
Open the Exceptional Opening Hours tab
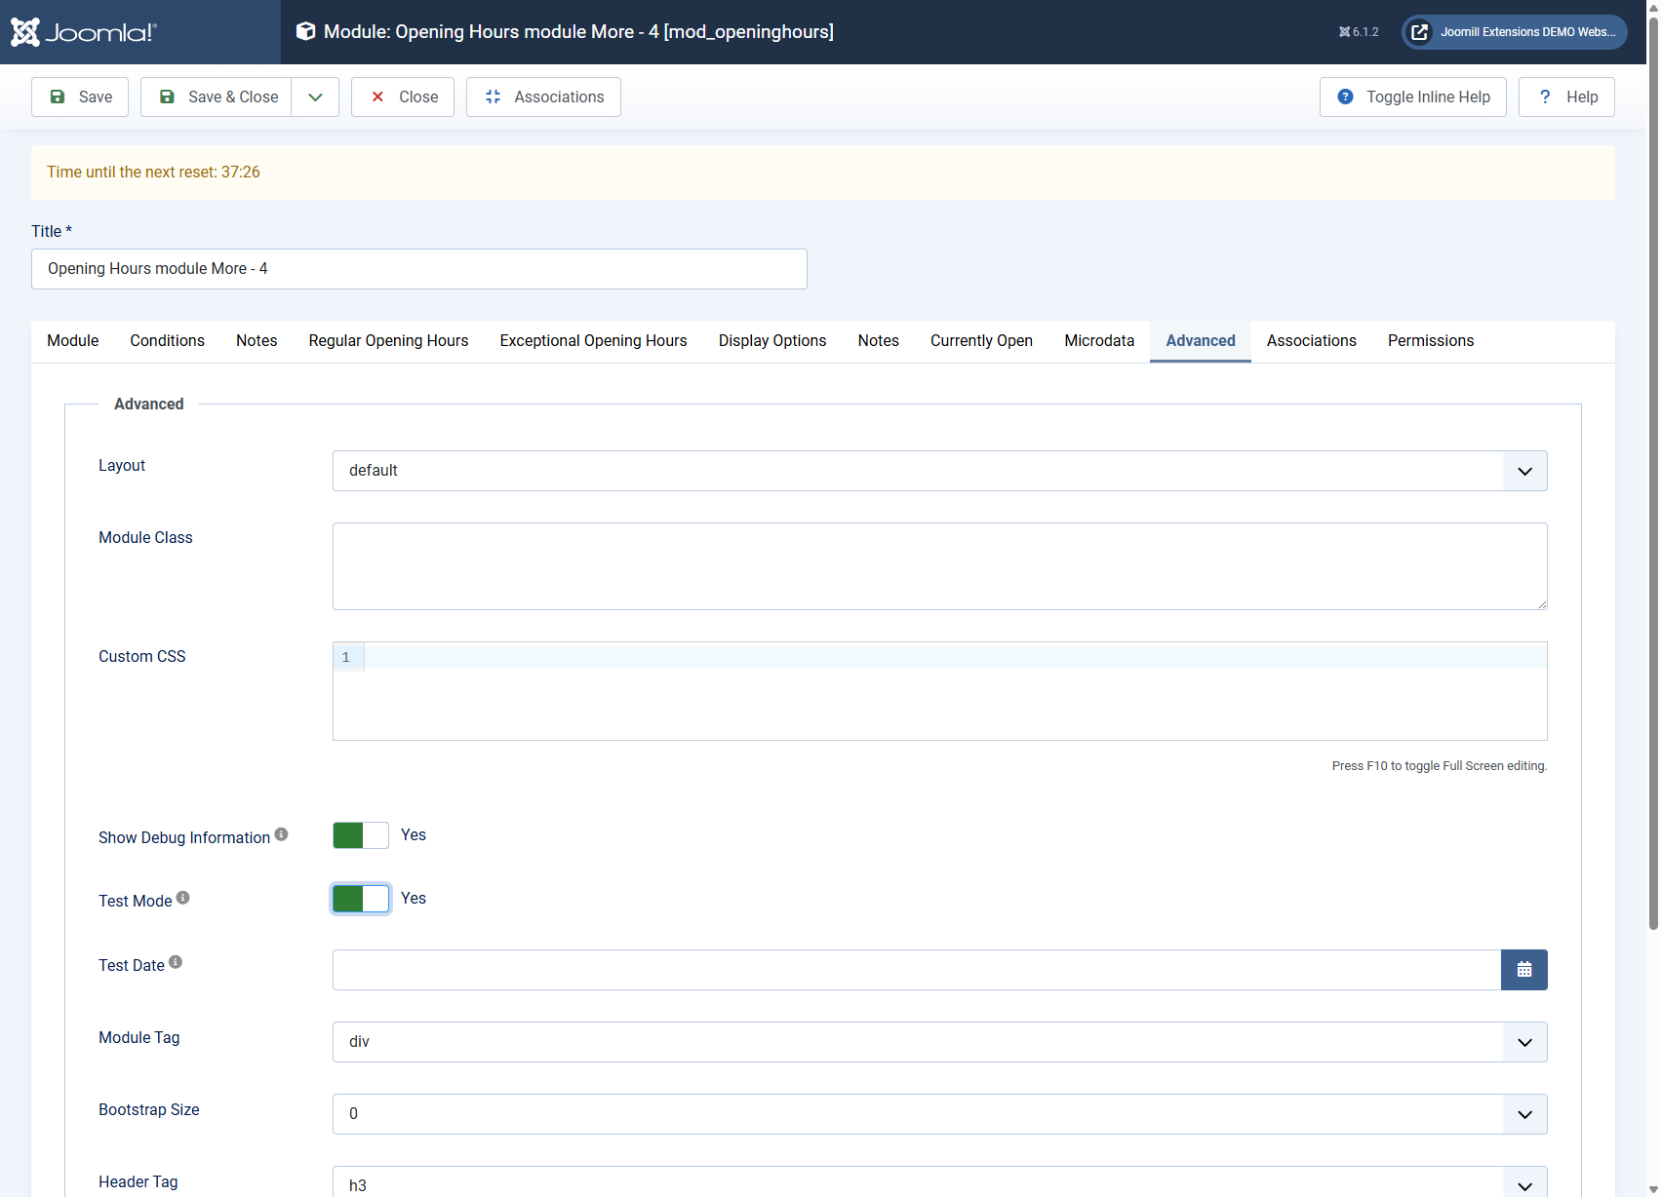click(x=593, y=341)
